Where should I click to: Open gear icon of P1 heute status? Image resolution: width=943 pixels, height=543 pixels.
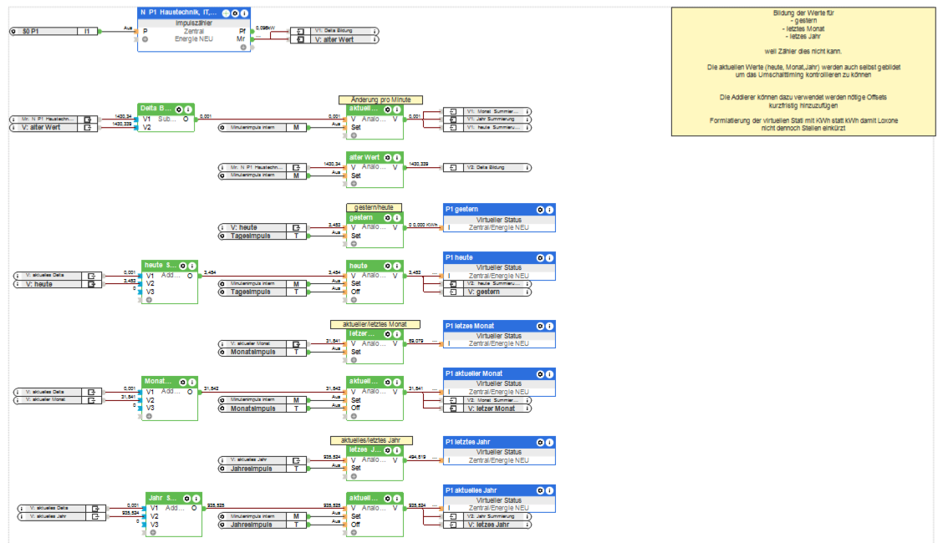coord(540,257)
